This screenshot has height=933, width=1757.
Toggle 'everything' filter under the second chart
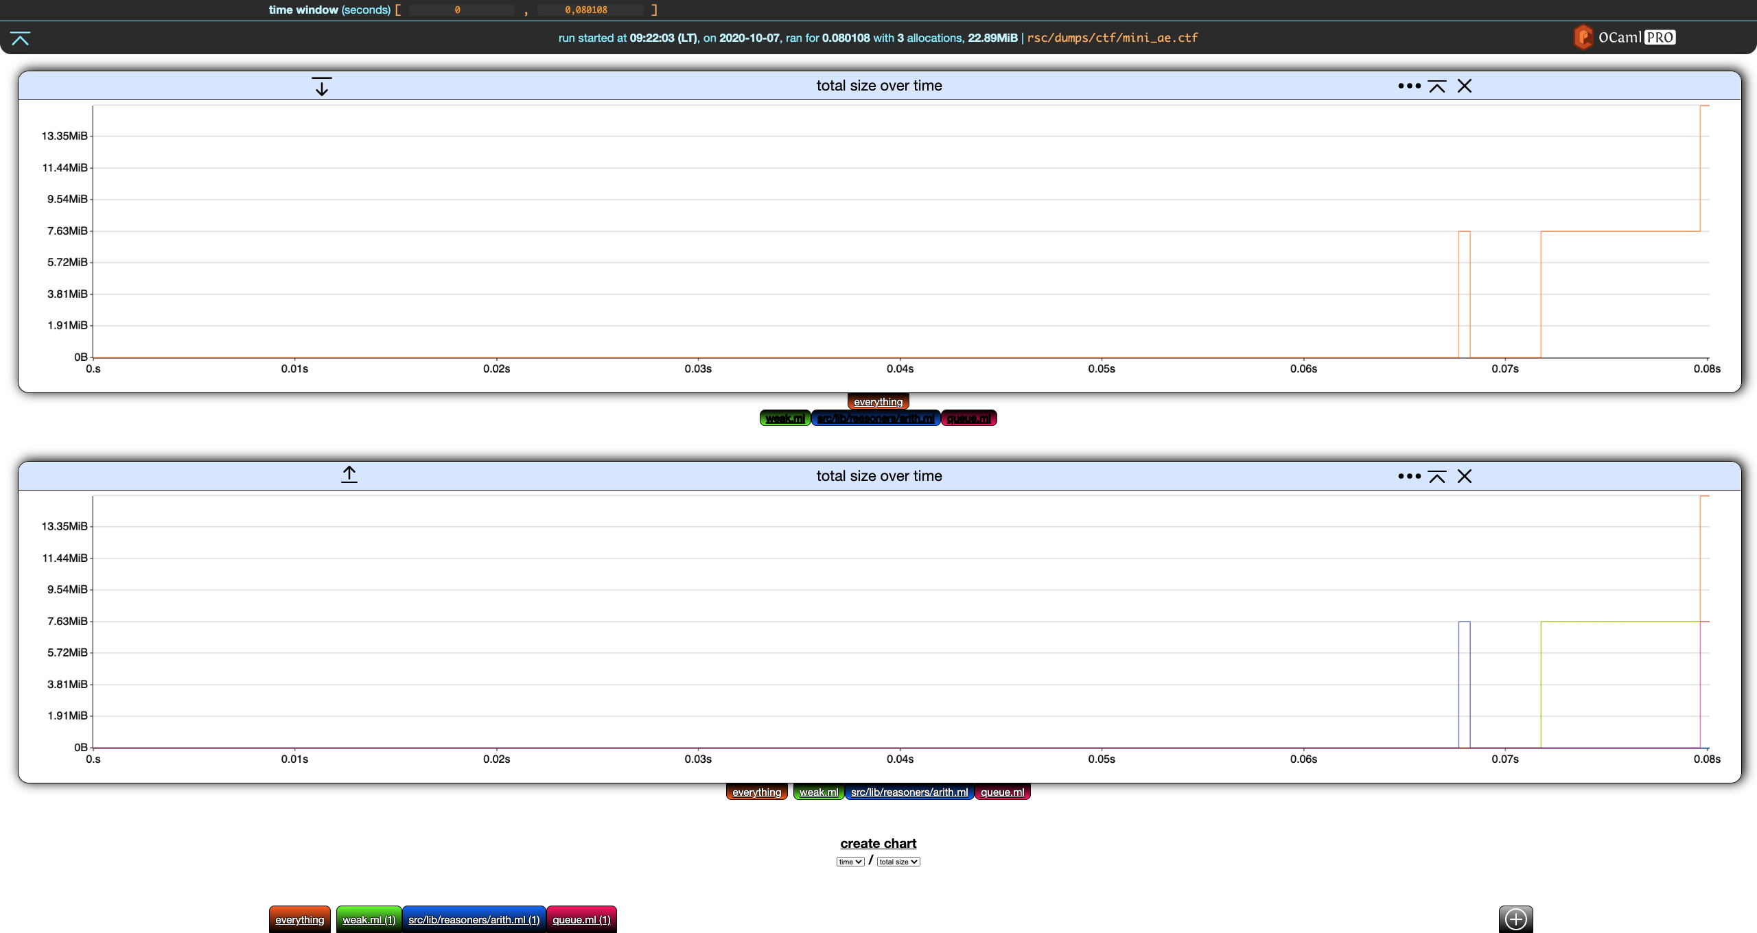(x=757, y=792)
